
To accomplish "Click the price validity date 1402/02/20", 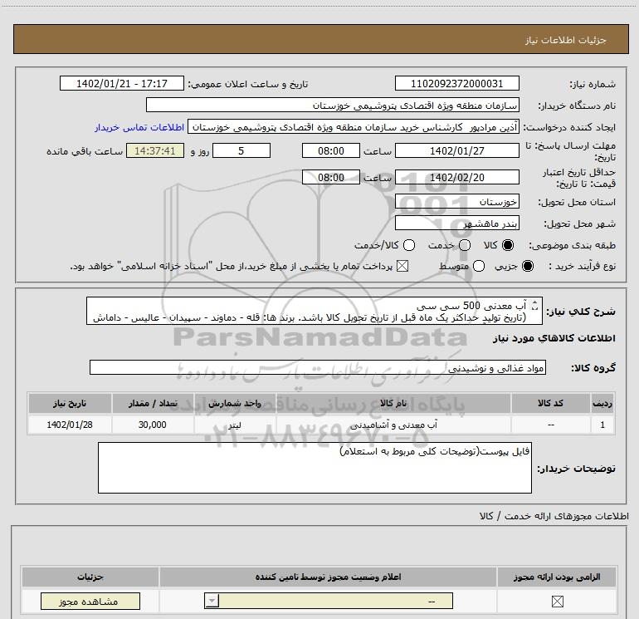I will (456, 178).
